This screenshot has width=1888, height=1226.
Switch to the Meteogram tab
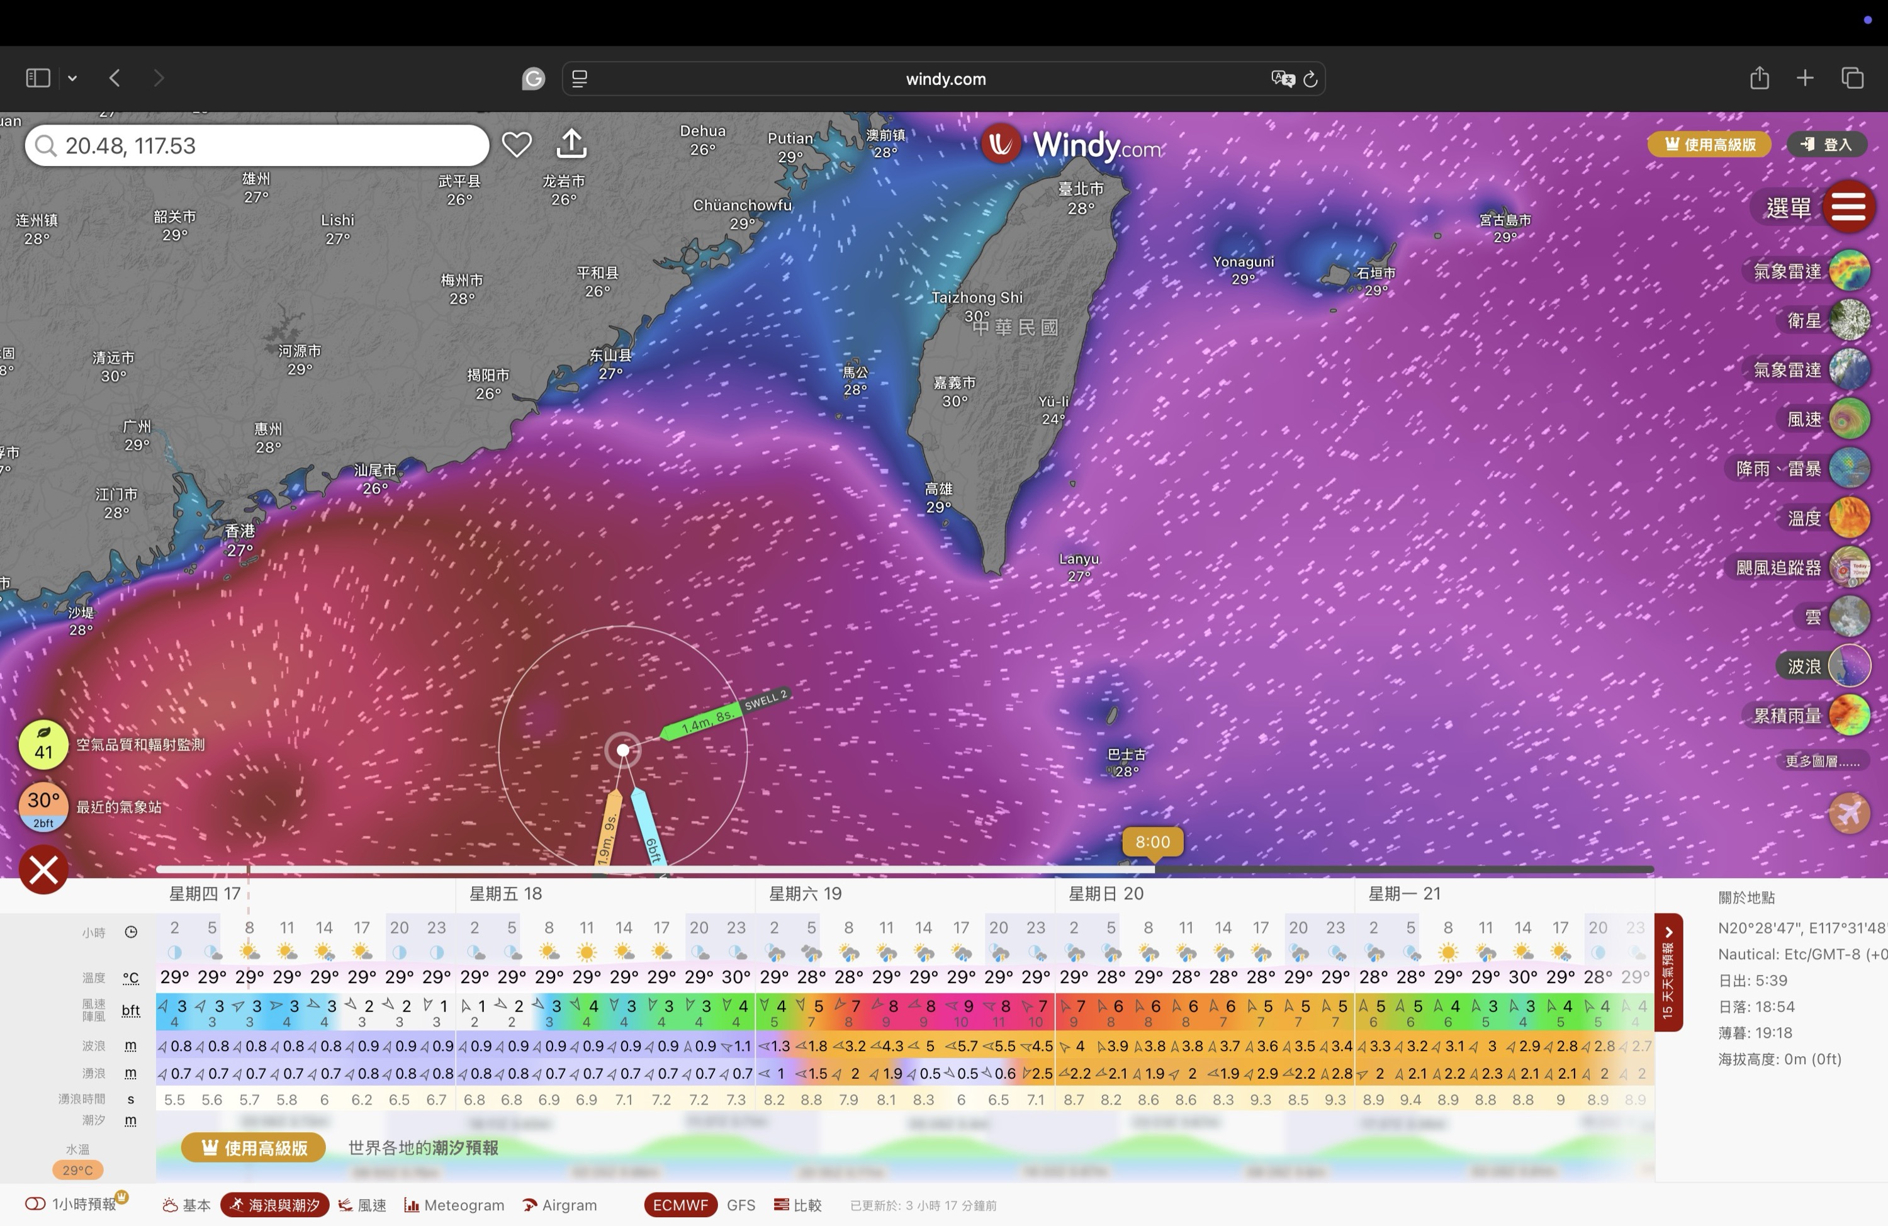pos(454,1205)
